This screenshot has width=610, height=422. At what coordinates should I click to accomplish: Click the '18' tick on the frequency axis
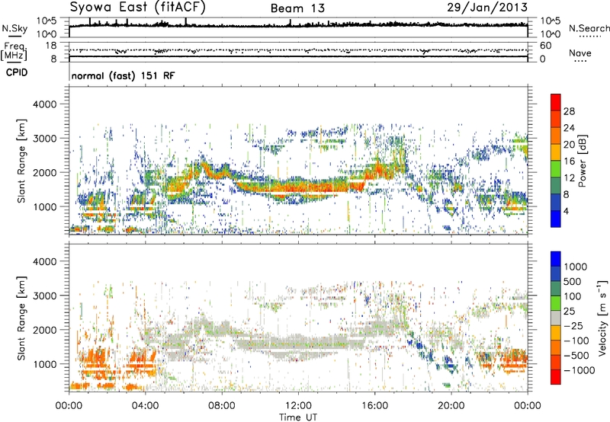50,46
